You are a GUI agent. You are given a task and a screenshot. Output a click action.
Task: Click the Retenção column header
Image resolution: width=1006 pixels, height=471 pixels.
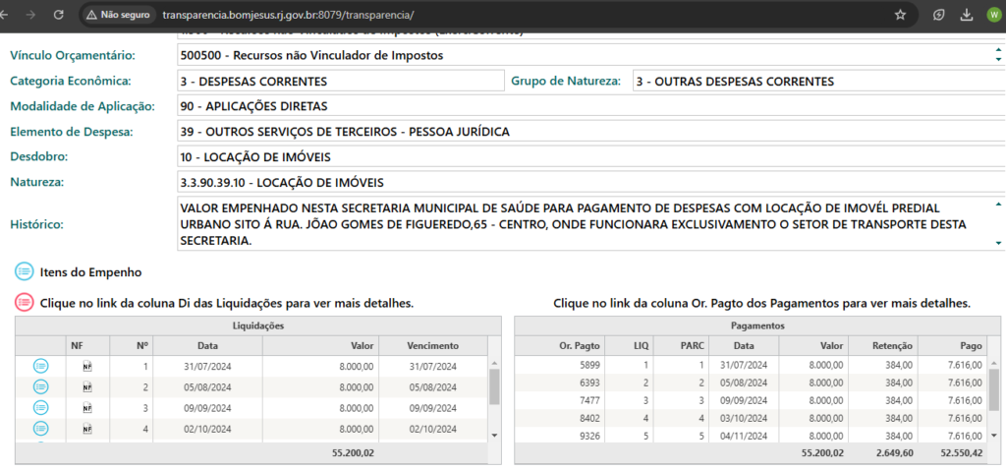(x=883, y=345)
